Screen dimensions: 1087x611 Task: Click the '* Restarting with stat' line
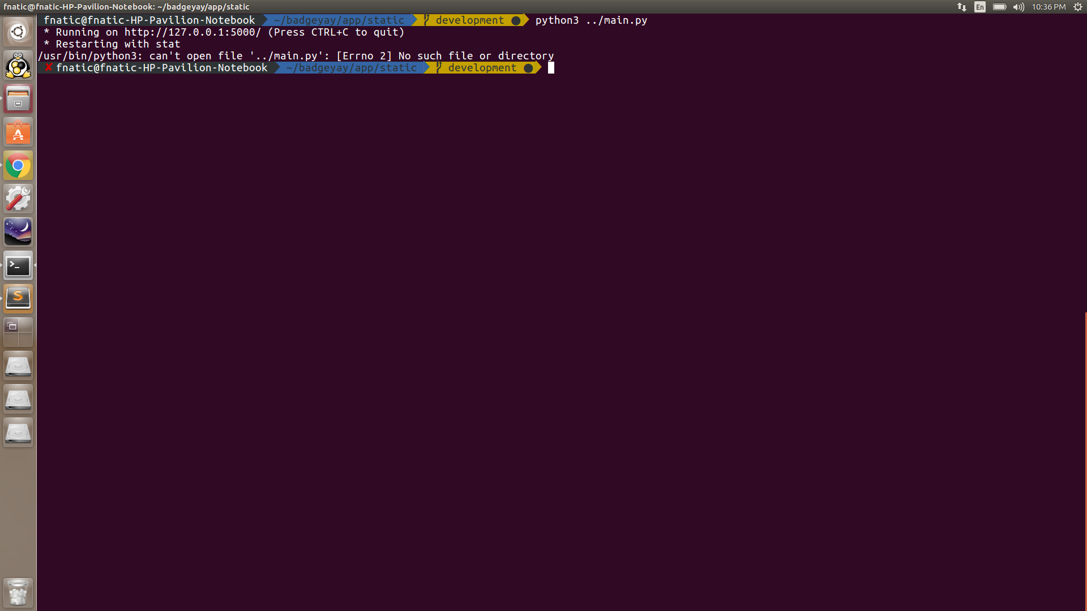tap(112, 44)
